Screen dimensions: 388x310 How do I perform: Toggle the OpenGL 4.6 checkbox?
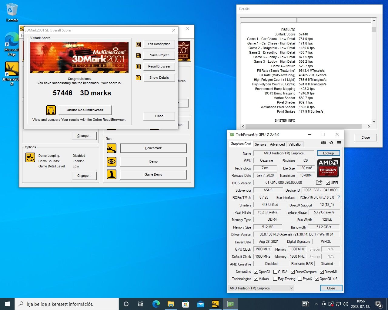point(317,279)
